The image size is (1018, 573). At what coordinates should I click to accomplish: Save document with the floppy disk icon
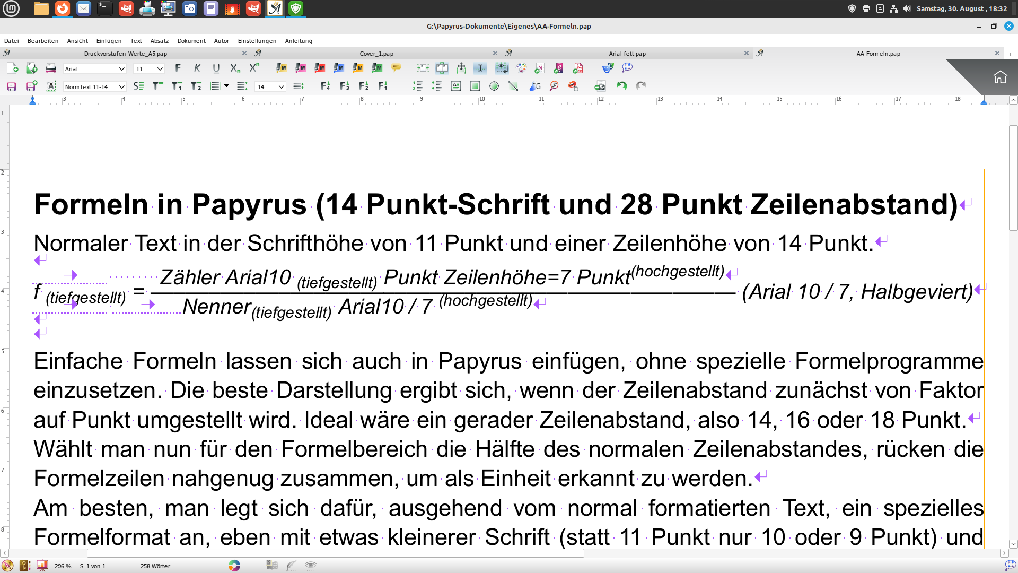11,86
